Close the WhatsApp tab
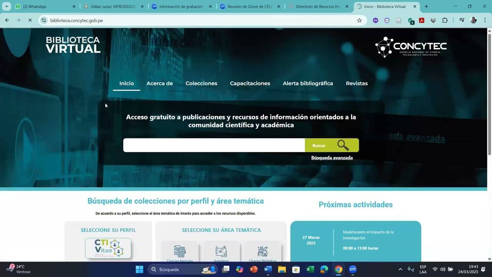 (x=74, y=7)
